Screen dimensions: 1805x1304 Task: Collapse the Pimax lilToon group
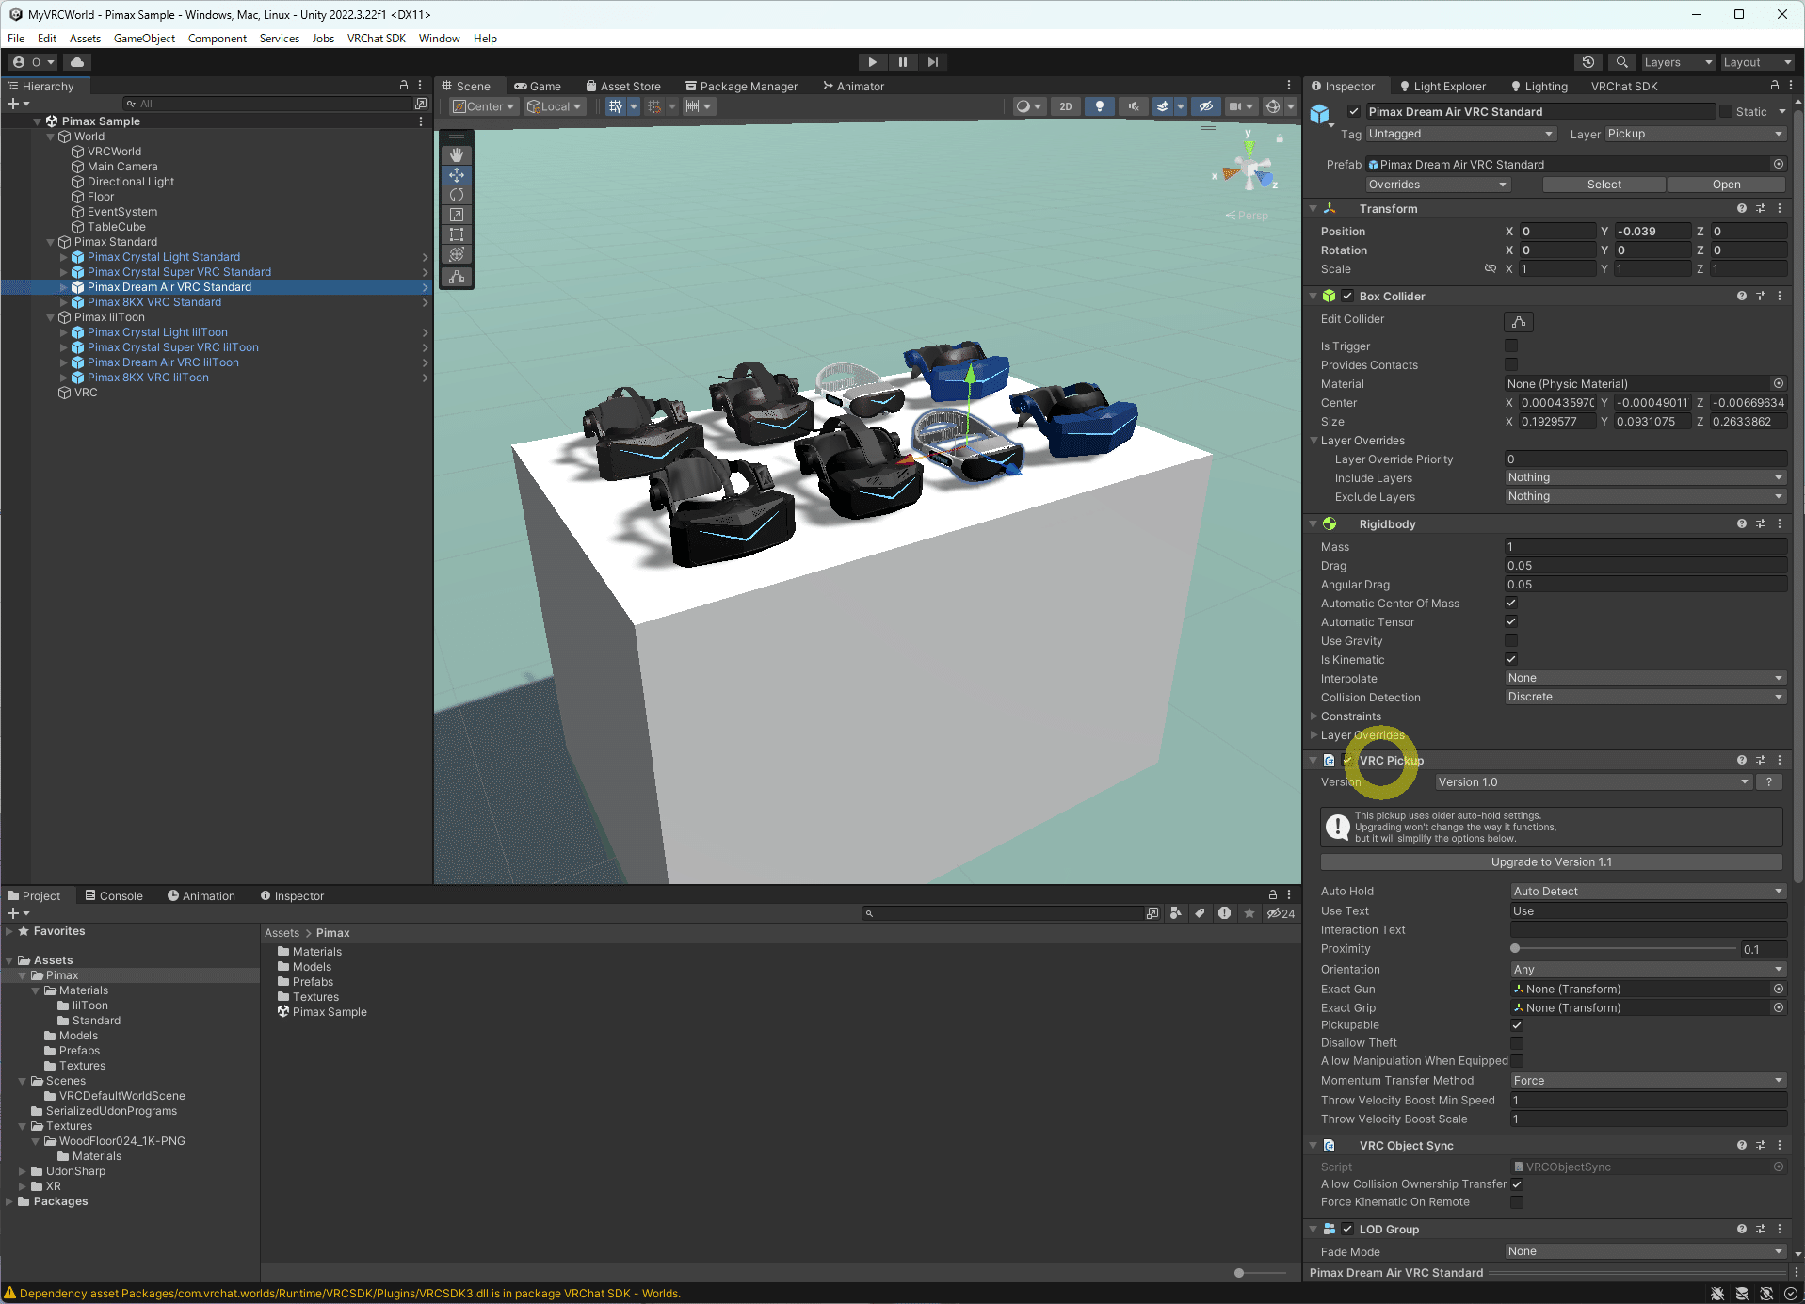pos(51,317)
